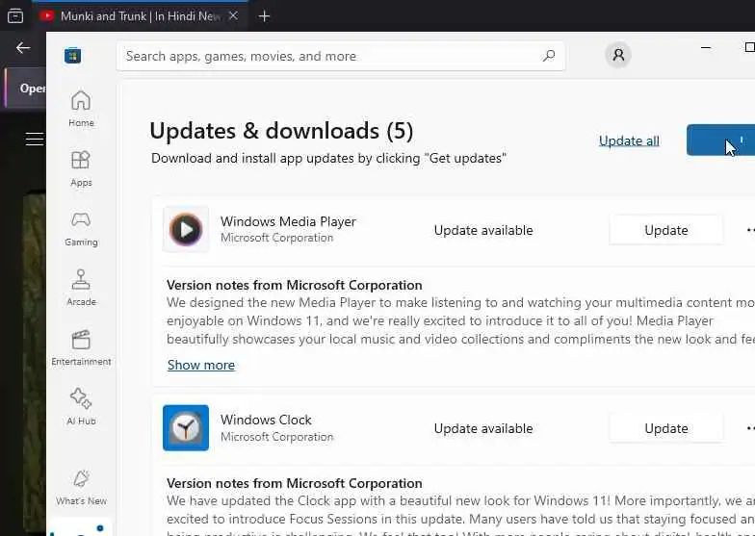Click the blue Get updates button

pyautogui.click(x=720, y=140)
